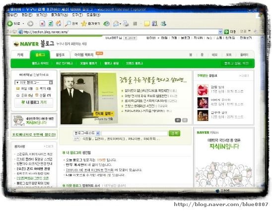Click 오늘의 블로거 in green bar
Image resolution: width=272 pixels, height=215 pixels.
[88, 63]
